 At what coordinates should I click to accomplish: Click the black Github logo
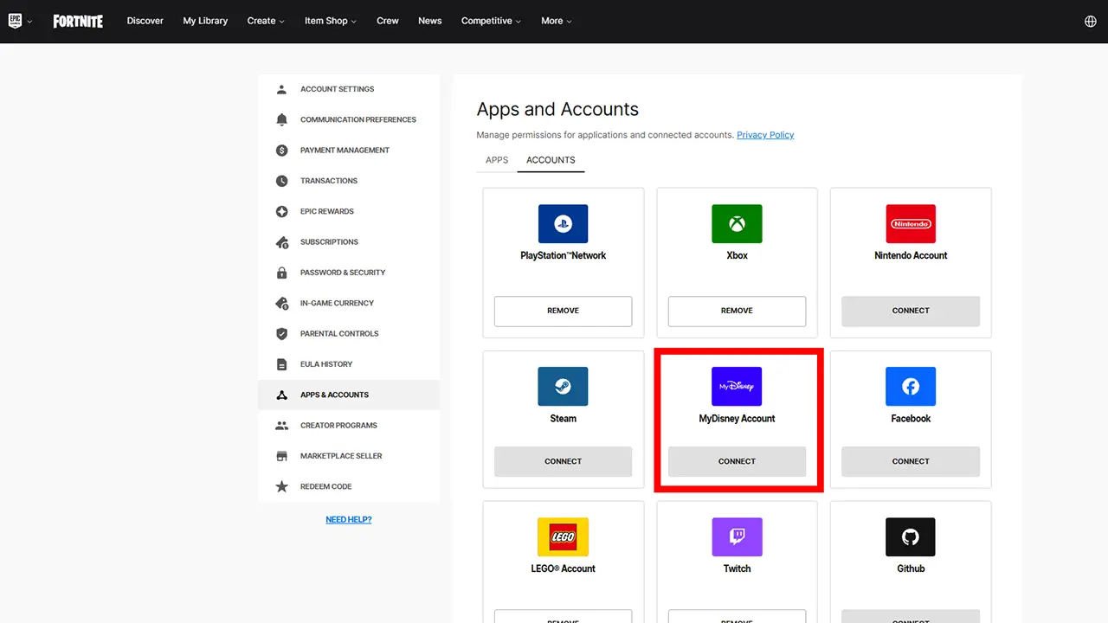click(911, 537)
